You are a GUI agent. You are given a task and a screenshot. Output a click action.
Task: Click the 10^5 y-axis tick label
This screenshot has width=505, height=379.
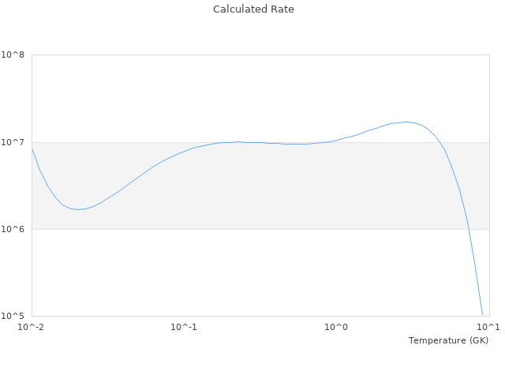pos(13,316)
